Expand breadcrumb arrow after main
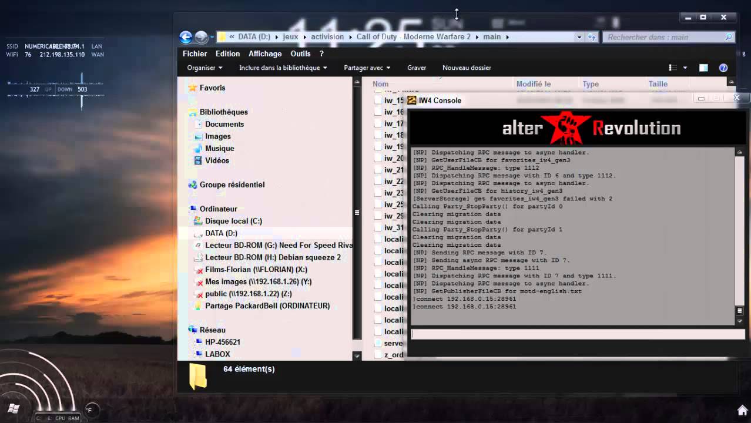Screen dimensions: 751x423 [x=507, y=37]
